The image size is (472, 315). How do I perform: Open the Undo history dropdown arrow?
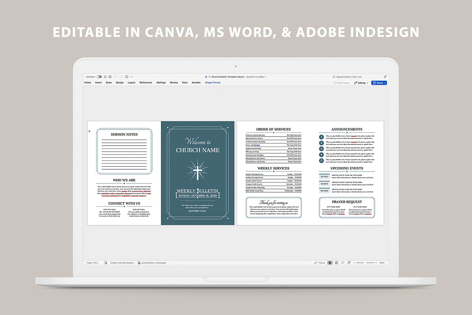pos(118,77)
